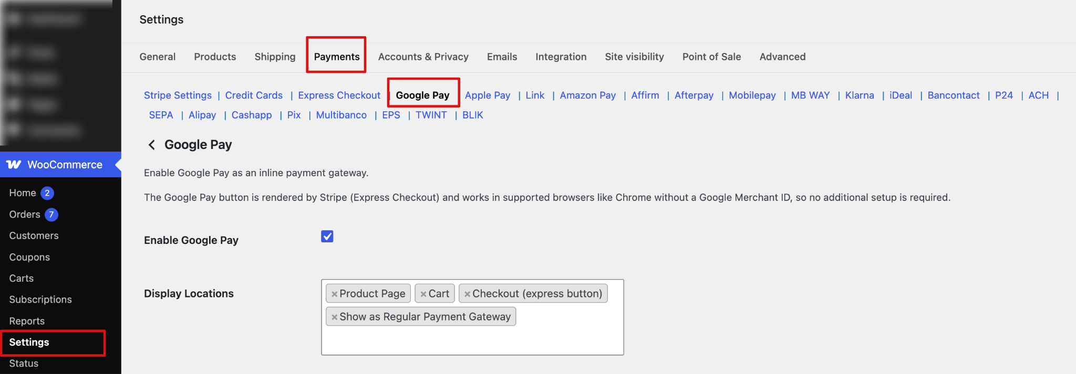Open Stripe Settings section link

coord(178,95)
